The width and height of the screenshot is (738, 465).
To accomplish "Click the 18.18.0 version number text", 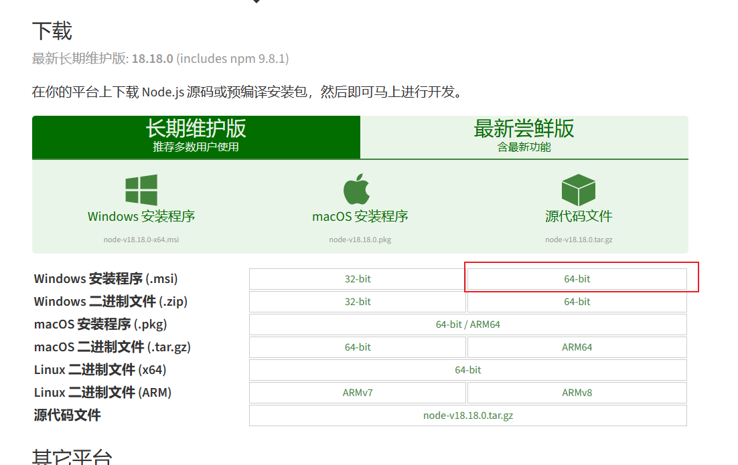I will pos(152,59).
